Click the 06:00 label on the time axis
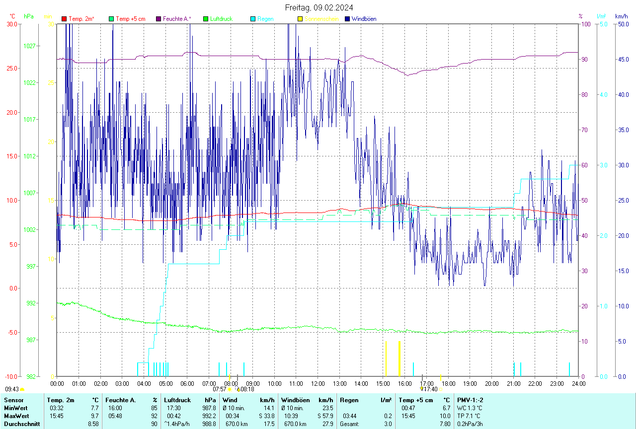 (x=187, y=383)
